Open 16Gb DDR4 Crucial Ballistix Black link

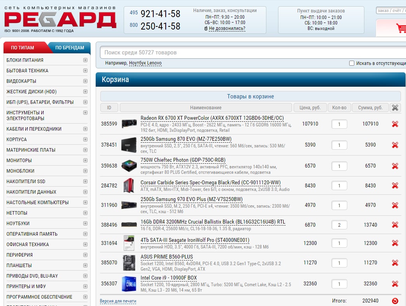tap(213, 222)
